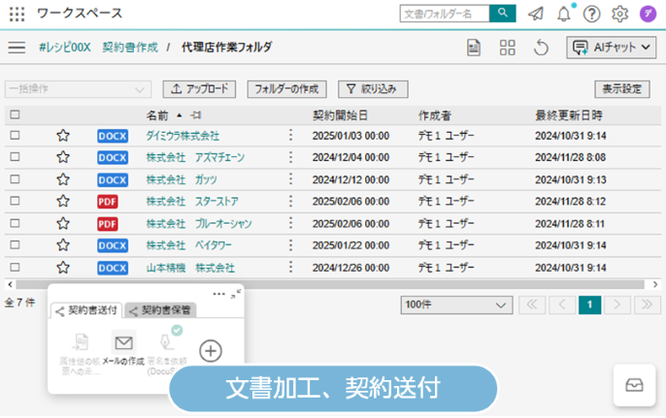Viewport: 666px width, 418px height.
Task: Go to the next page button
Action: pos(617,305)
